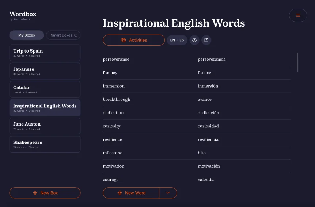Click the translation resiliencia

[x=208, y=139]
